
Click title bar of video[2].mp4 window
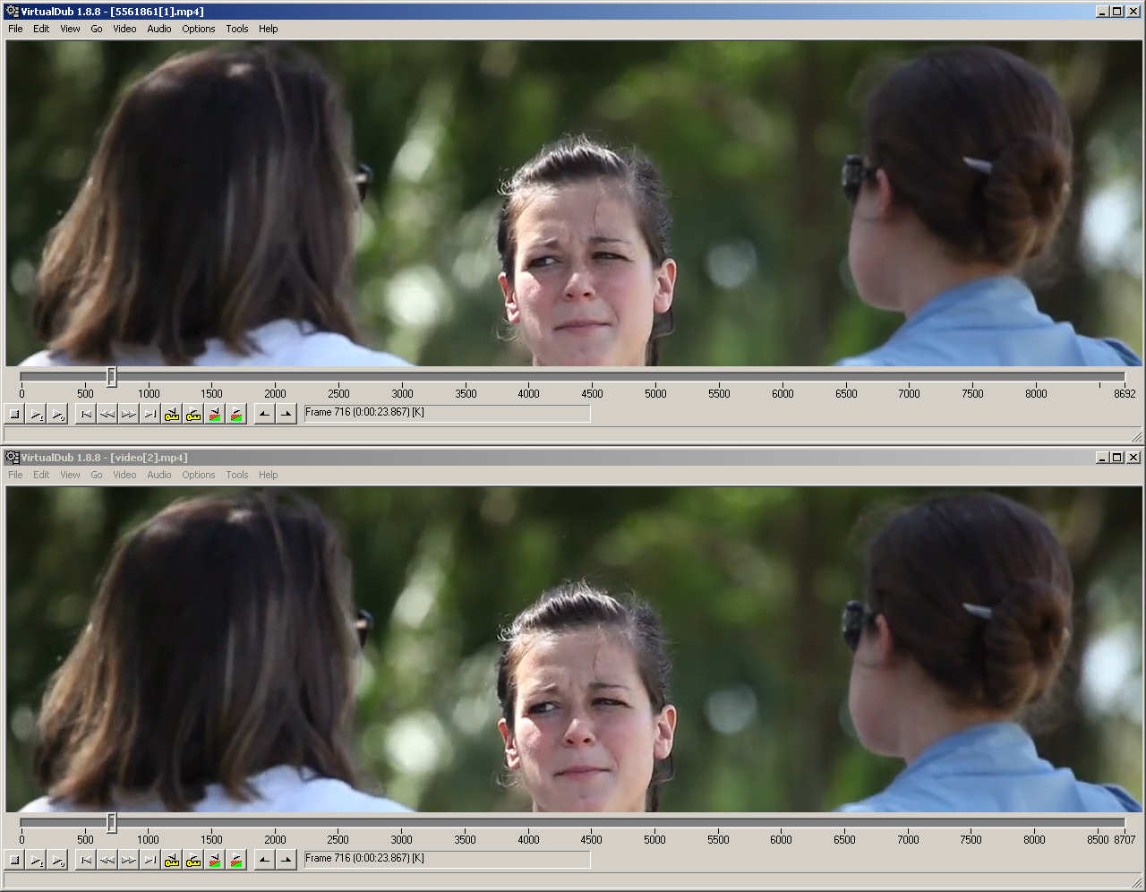tap(573, 458)
